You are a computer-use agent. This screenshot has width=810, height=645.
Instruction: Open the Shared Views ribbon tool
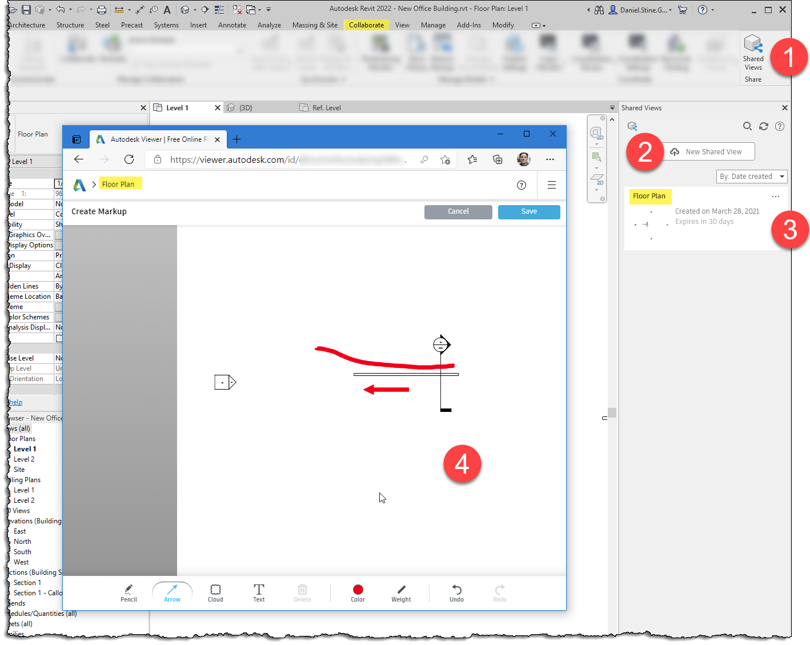[x=753, y=53]
